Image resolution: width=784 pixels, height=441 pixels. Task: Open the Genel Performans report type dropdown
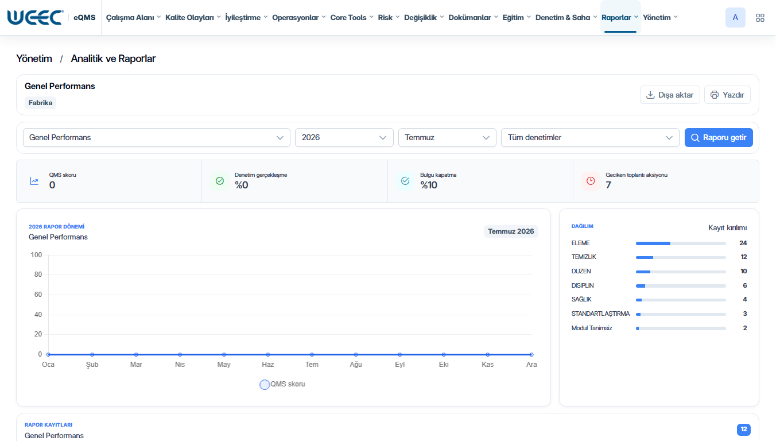click(x=157, y=138)
